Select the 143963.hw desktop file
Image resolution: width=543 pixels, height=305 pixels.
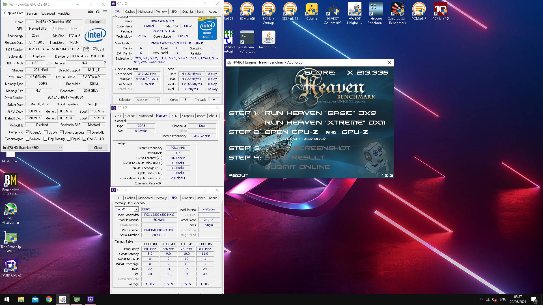pos(10,157)
